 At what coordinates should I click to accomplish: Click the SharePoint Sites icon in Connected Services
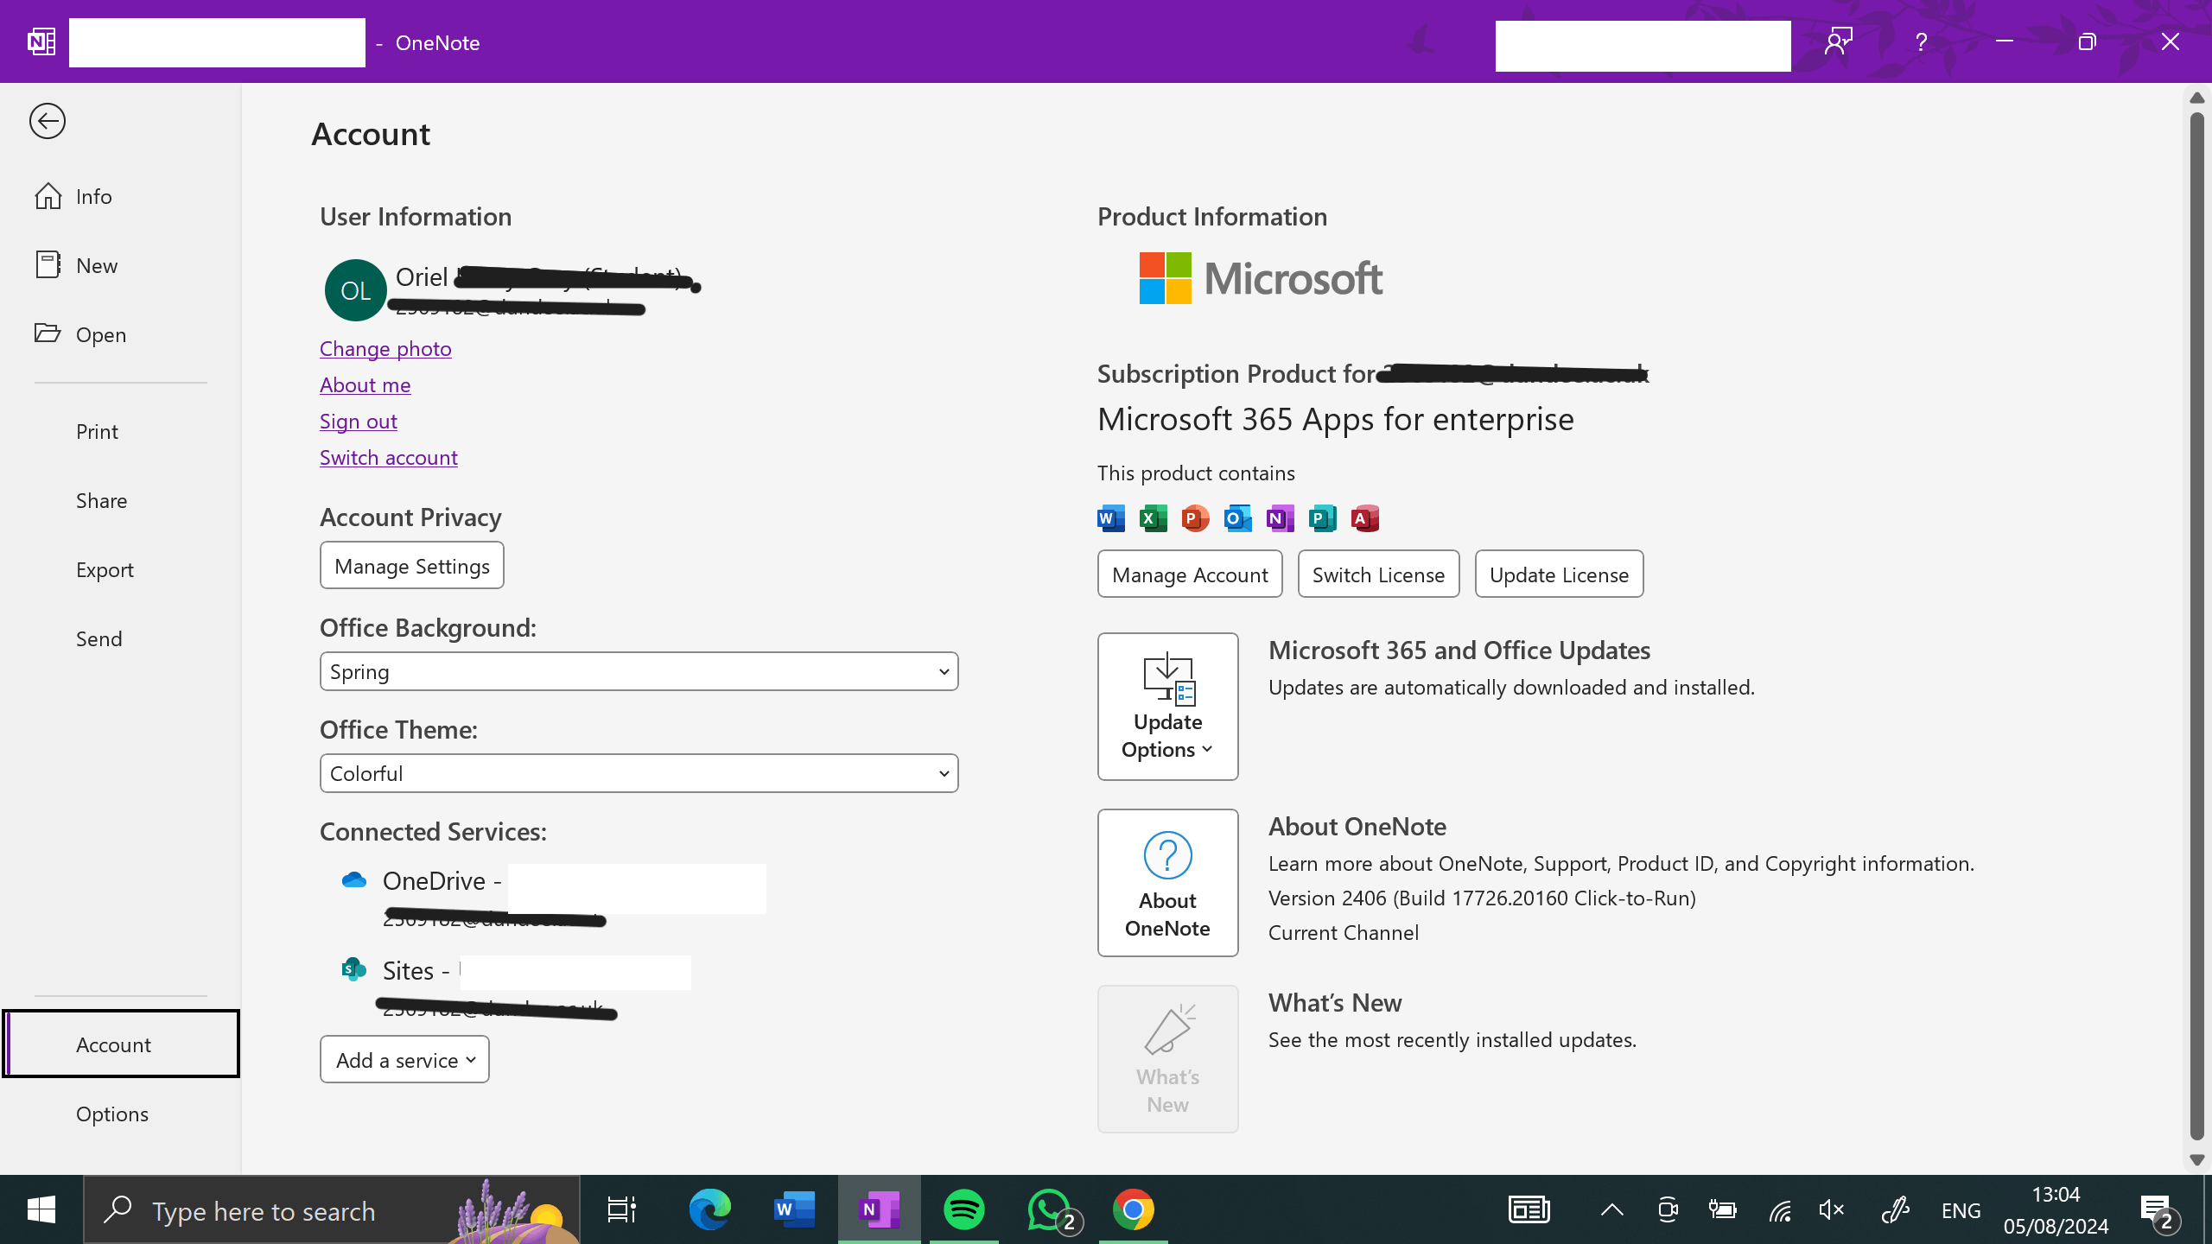coord(354,969)
